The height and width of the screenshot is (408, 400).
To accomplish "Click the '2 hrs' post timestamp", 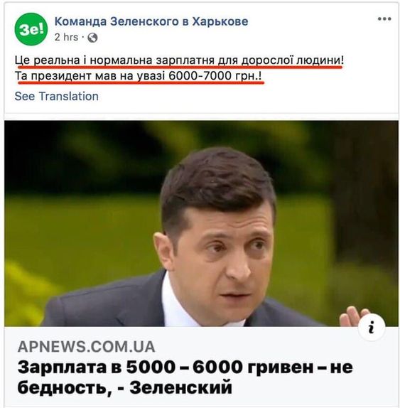I will [x=66, y=38].
